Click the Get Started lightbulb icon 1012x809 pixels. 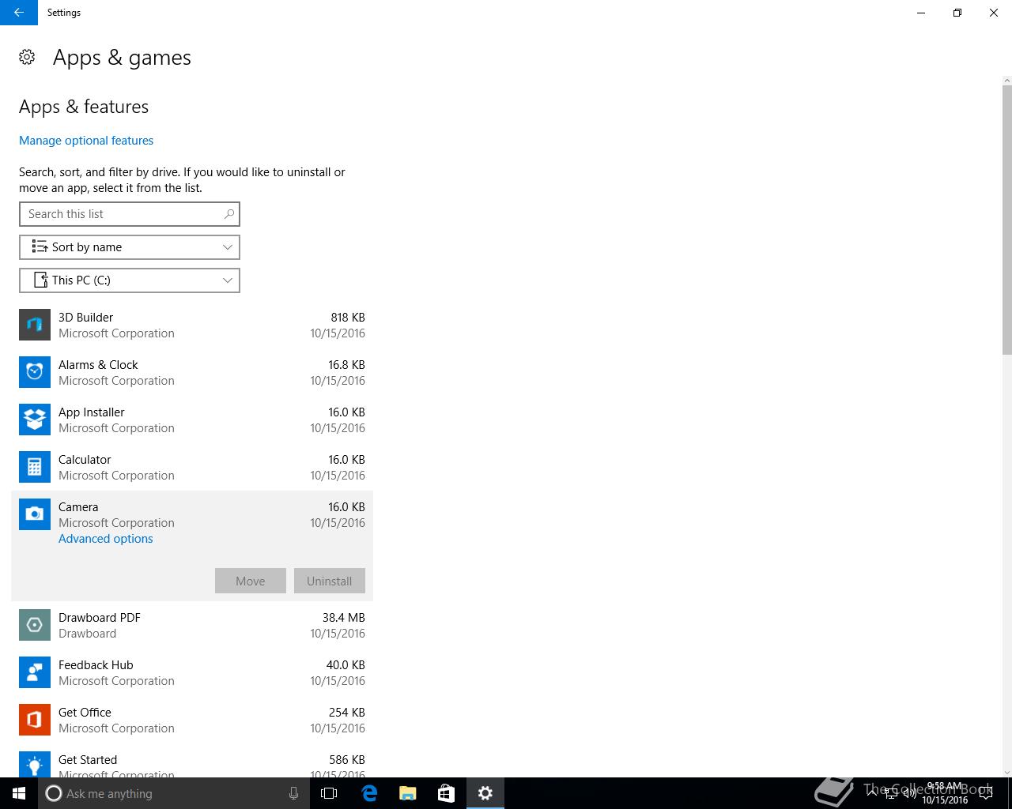(x=35, y=764)
